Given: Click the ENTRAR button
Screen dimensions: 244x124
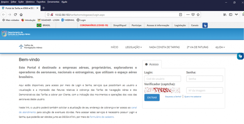Looking at the screenshot, I should tap(152, 97).
